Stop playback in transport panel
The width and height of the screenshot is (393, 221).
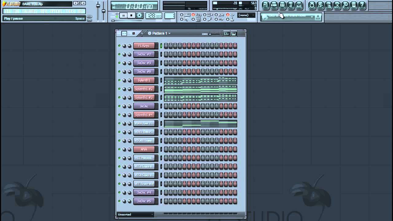click(x=131, y=15)
